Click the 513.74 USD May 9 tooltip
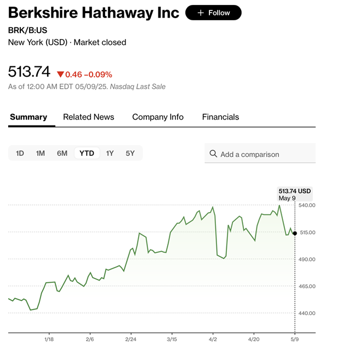This screenshot has width=342, height=353. [x=295, y=195]
